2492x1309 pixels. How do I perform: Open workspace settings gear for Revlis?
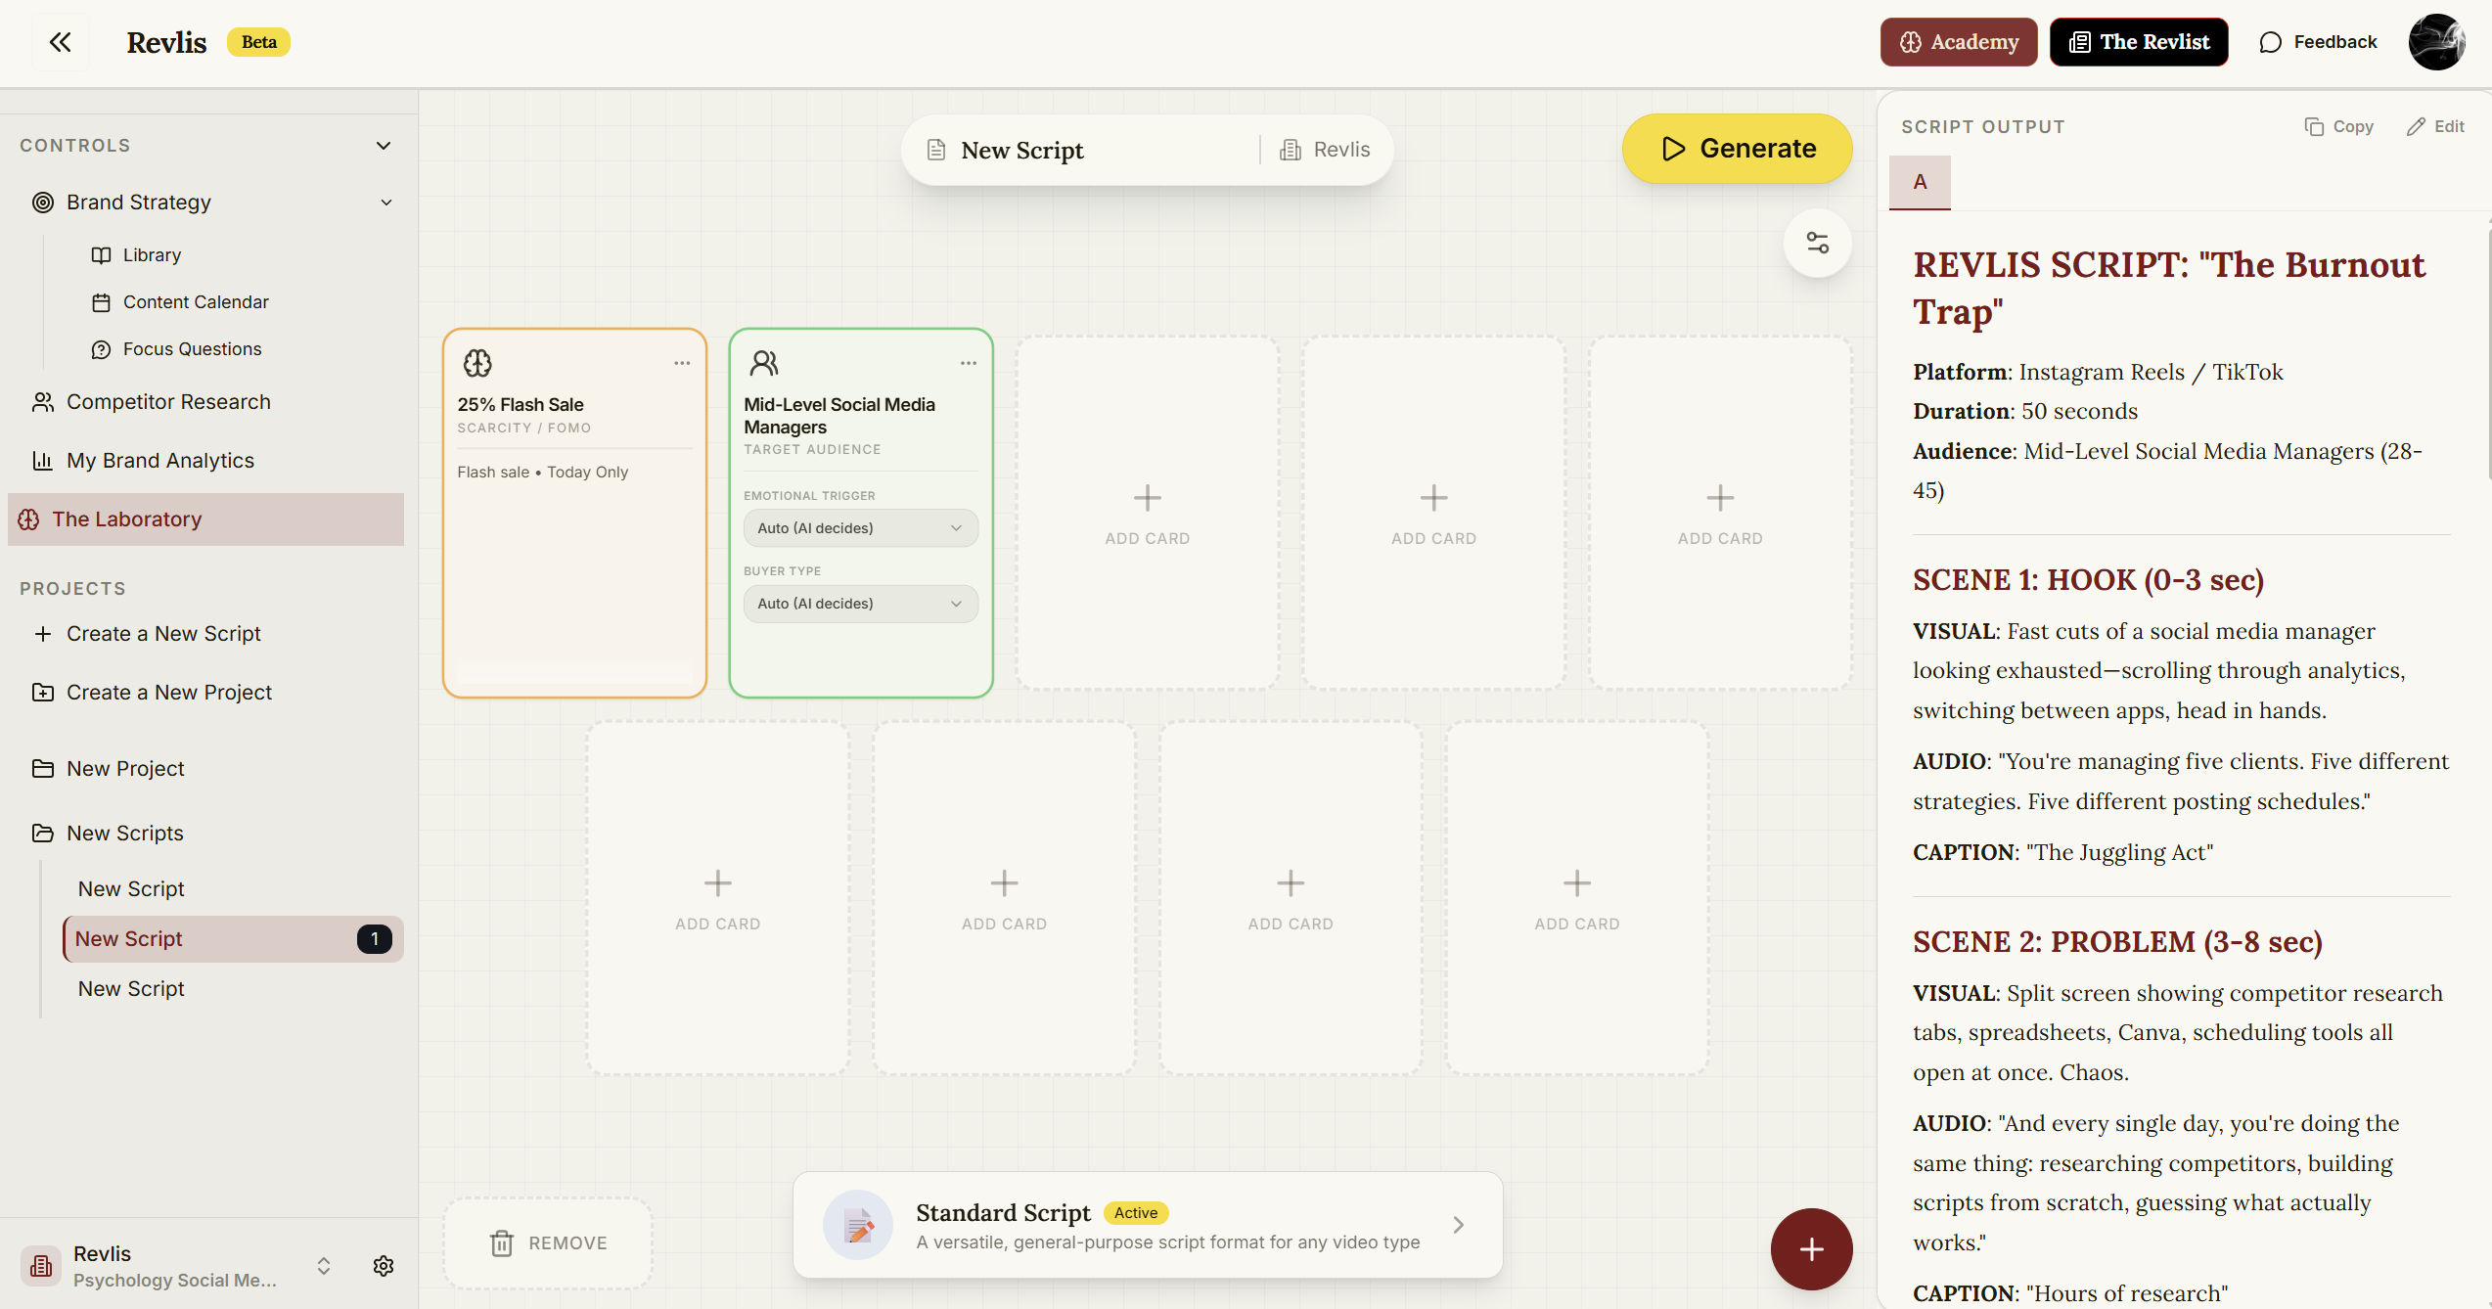[383, 1265]
